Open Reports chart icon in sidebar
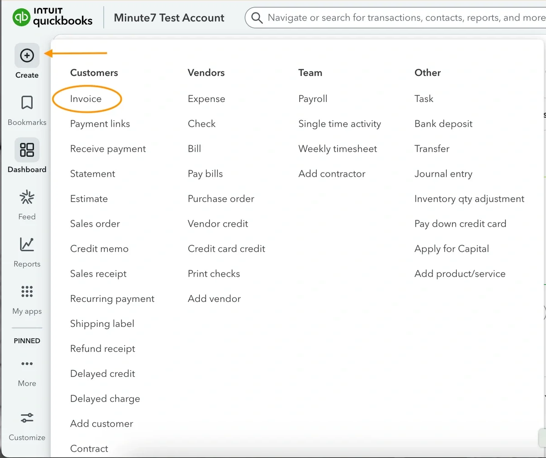546x458 pixels. coord(27,245)
